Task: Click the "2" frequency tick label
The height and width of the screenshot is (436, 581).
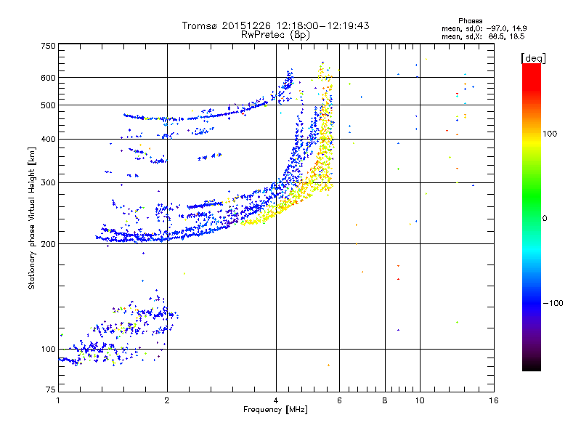Action: [167, 400]
